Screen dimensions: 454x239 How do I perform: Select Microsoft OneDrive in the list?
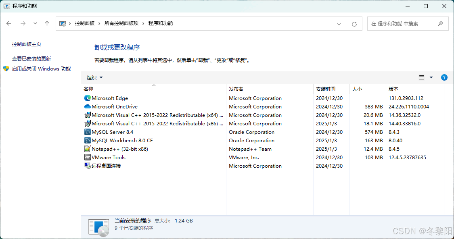point(115,107)
